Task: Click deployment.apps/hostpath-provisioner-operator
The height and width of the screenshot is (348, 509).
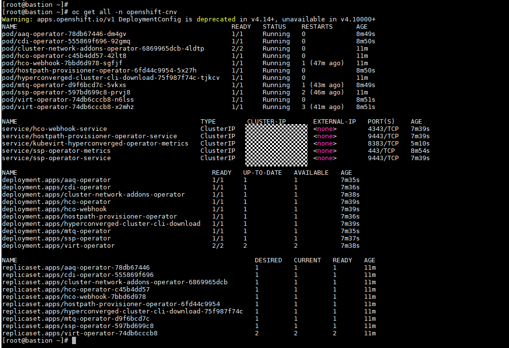Action: pos(89,217)
